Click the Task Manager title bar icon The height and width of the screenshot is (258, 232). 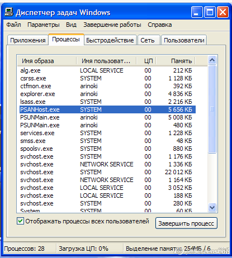click(9, 12)
